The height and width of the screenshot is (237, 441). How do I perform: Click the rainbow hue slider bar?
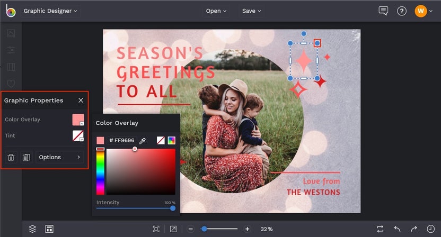(x=100, y=171)
